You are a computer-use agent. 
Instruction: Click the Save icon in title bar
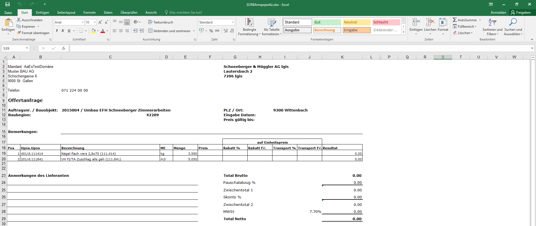(8, 4)
